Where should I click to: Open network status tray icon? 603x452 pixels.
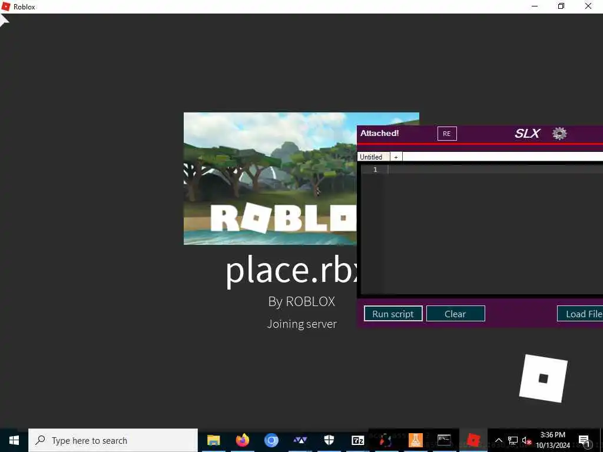point(513,440)
